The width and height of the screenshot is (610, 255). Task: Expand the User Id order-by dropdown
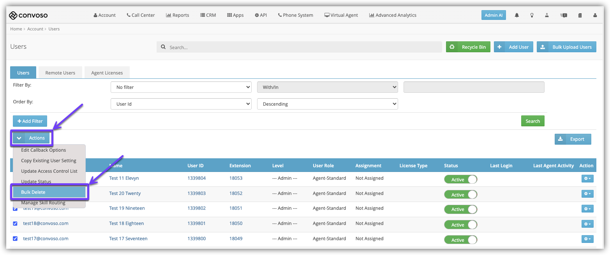[181, 104]
